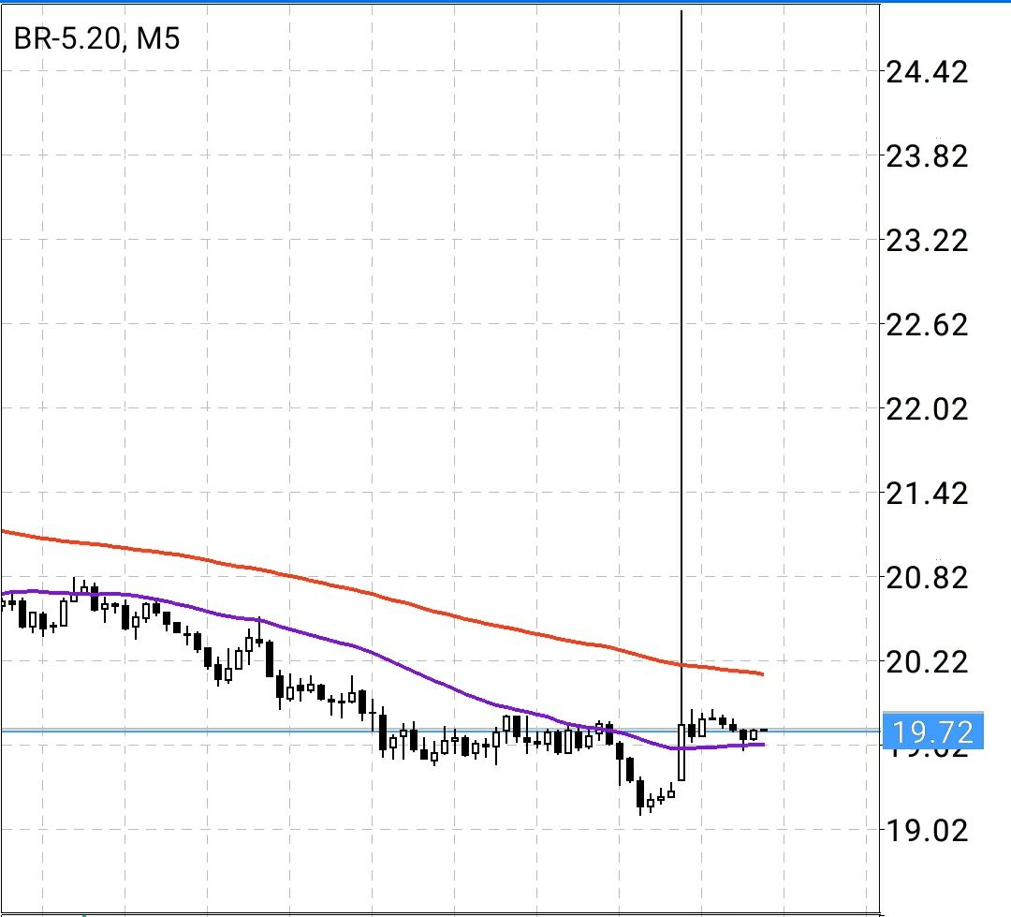Click the 21.42 price axis label
Viewport: 1011px width, 917px height.
click(x=927, y=494)
